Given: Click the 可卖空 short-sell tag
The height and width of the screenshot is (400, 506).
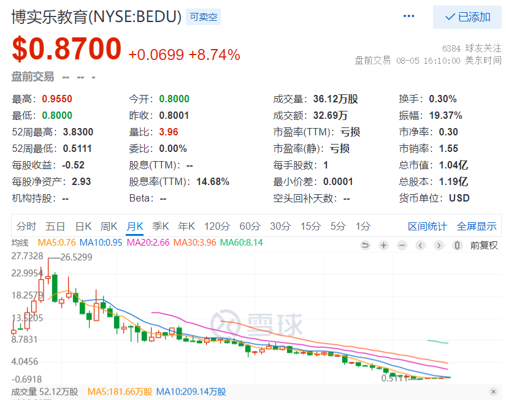Looking at the screenshot, I should (x=203, y=17).
